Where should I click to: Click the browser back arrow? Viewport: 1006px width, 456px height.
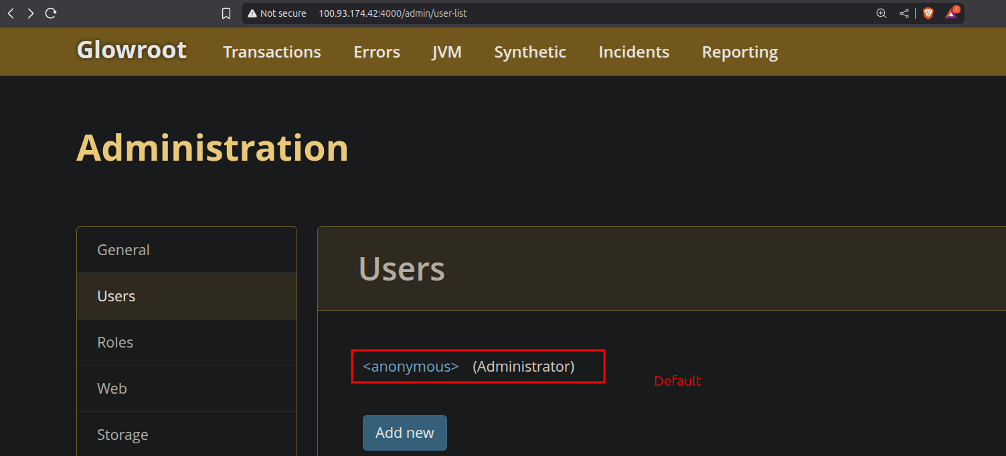click(x=11, y=13)
